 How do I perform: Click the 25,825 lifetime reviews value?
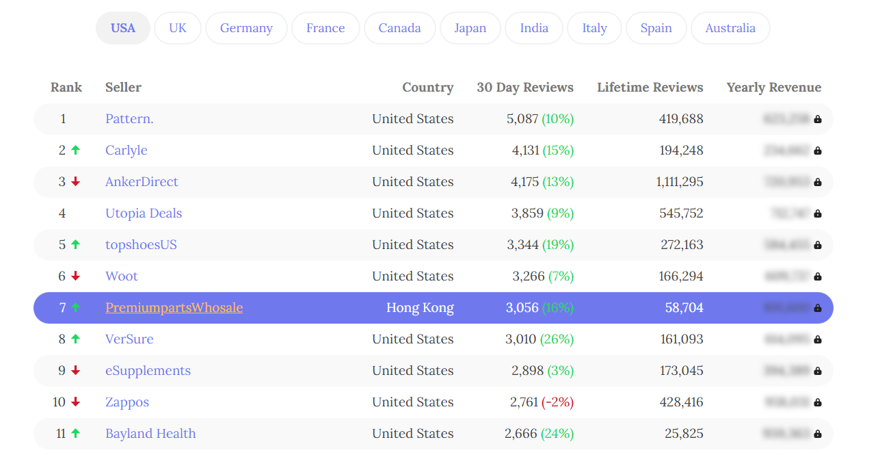(x=684, y=434)
